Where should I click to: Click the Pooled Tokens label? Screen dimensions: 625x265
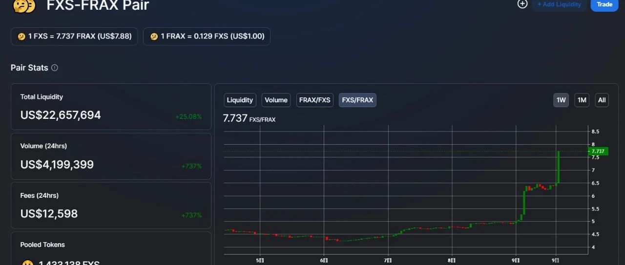[x=42, y=245]
